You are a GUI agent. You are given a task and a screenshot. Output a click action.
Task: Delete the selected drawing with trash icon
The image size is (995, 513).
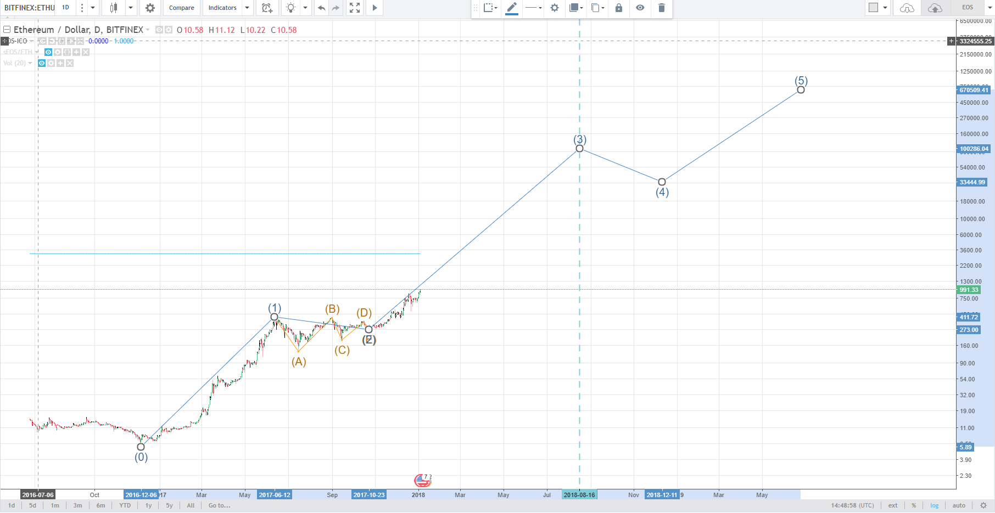662,8
